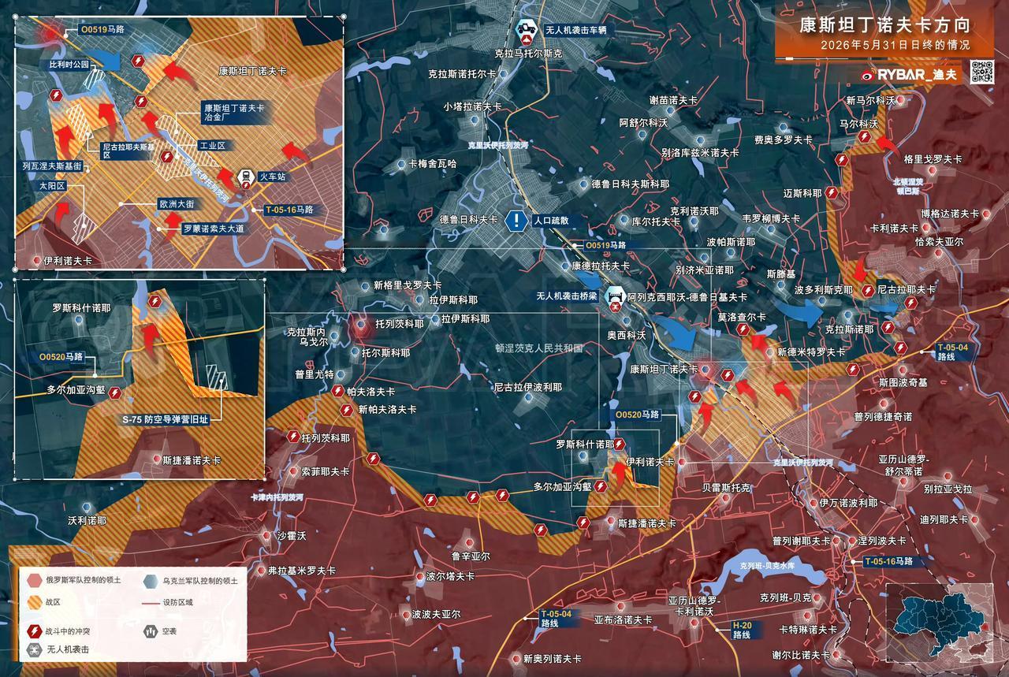The image size is (1009, 677).
Task: Click the 设防区域 red line legend sample
Action: click(151, 603)
